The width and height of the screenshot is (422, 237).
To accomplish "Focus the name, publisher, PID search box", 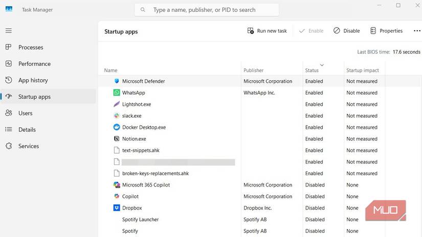I will 207,10.
